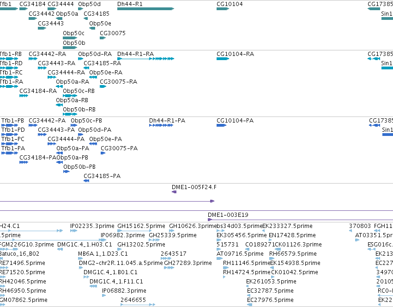Select the Dh44-R1-PA protein label
The height and width of the screenshot is (307, 393).
pyautogui.click(x=167, y=121)
